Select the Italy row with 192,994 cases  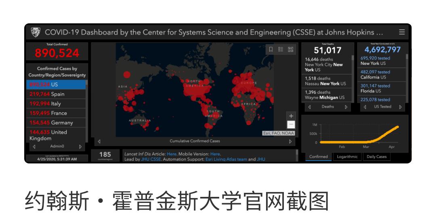[x=56, y=104]
